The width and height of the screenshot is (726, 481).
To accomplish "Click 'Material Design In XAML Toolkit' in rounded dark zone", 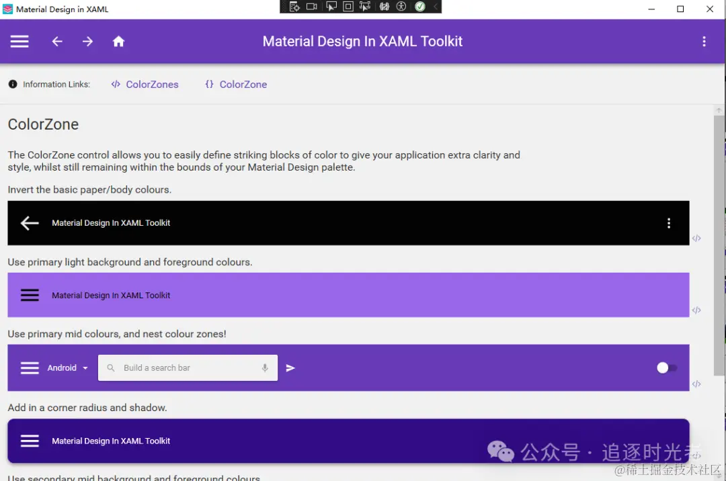I will coord(111,441).
